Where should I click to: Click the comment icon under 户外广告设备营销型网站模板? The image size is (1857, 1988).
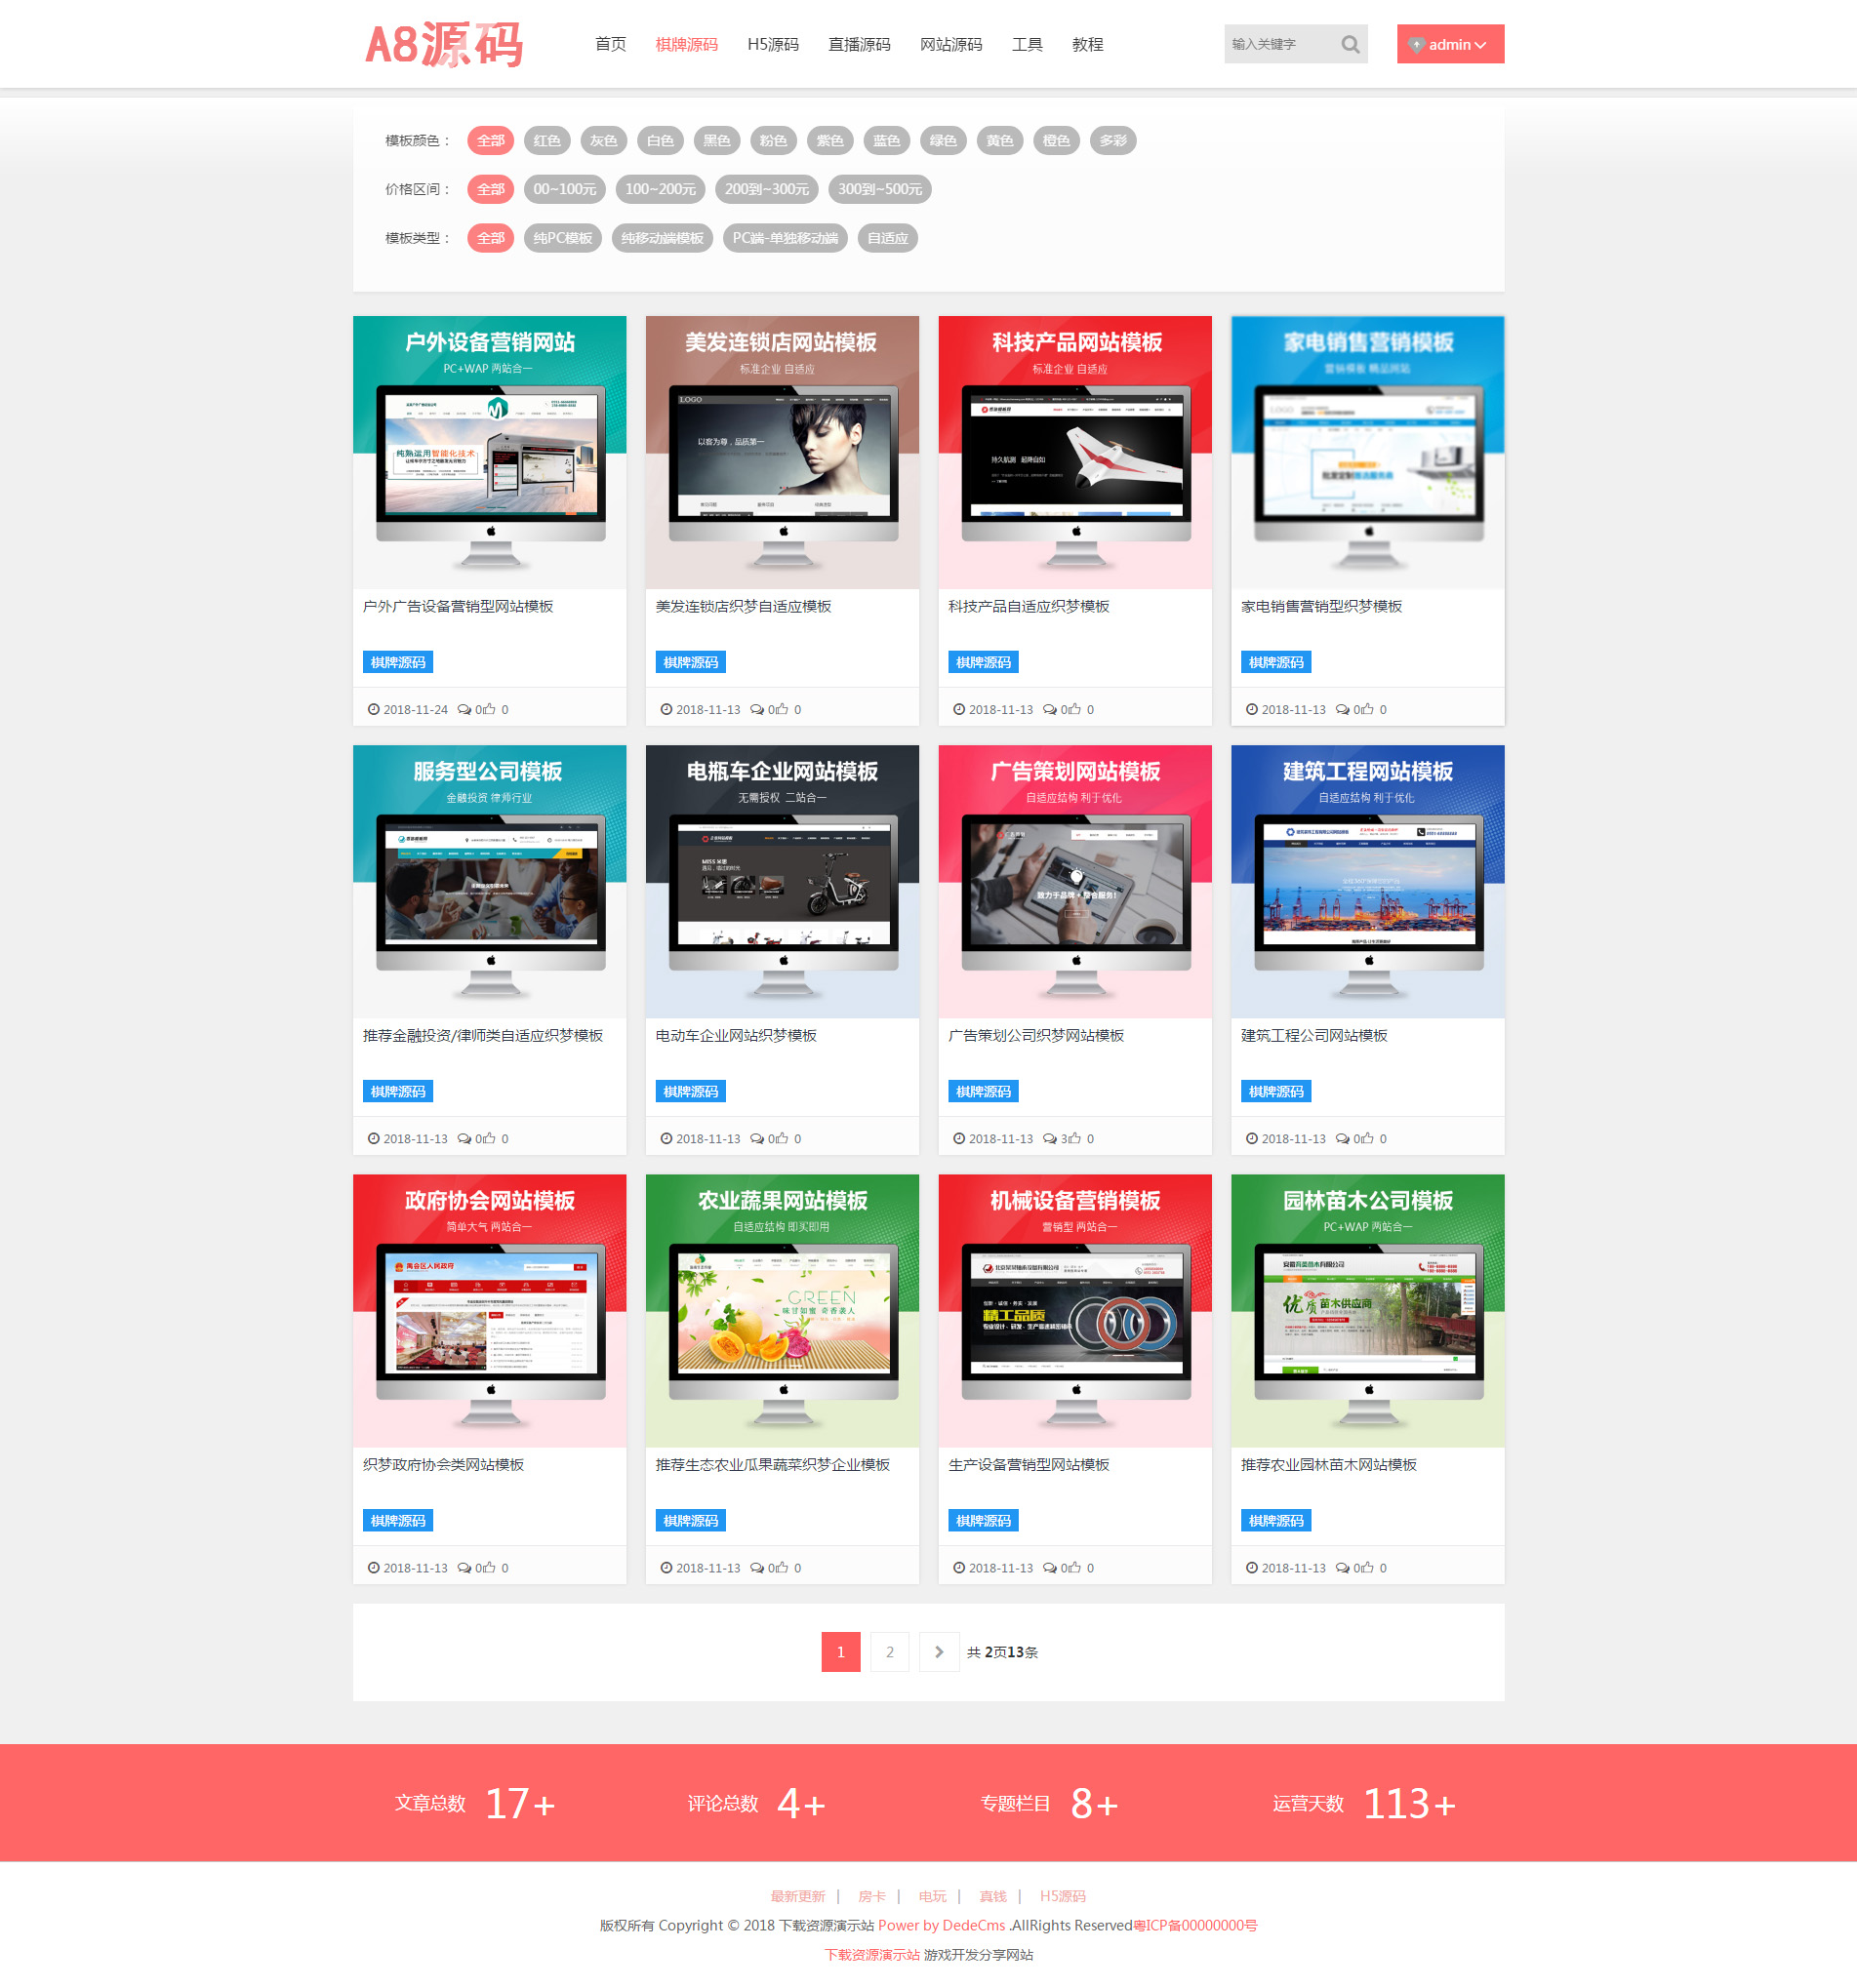click(464, 709)
